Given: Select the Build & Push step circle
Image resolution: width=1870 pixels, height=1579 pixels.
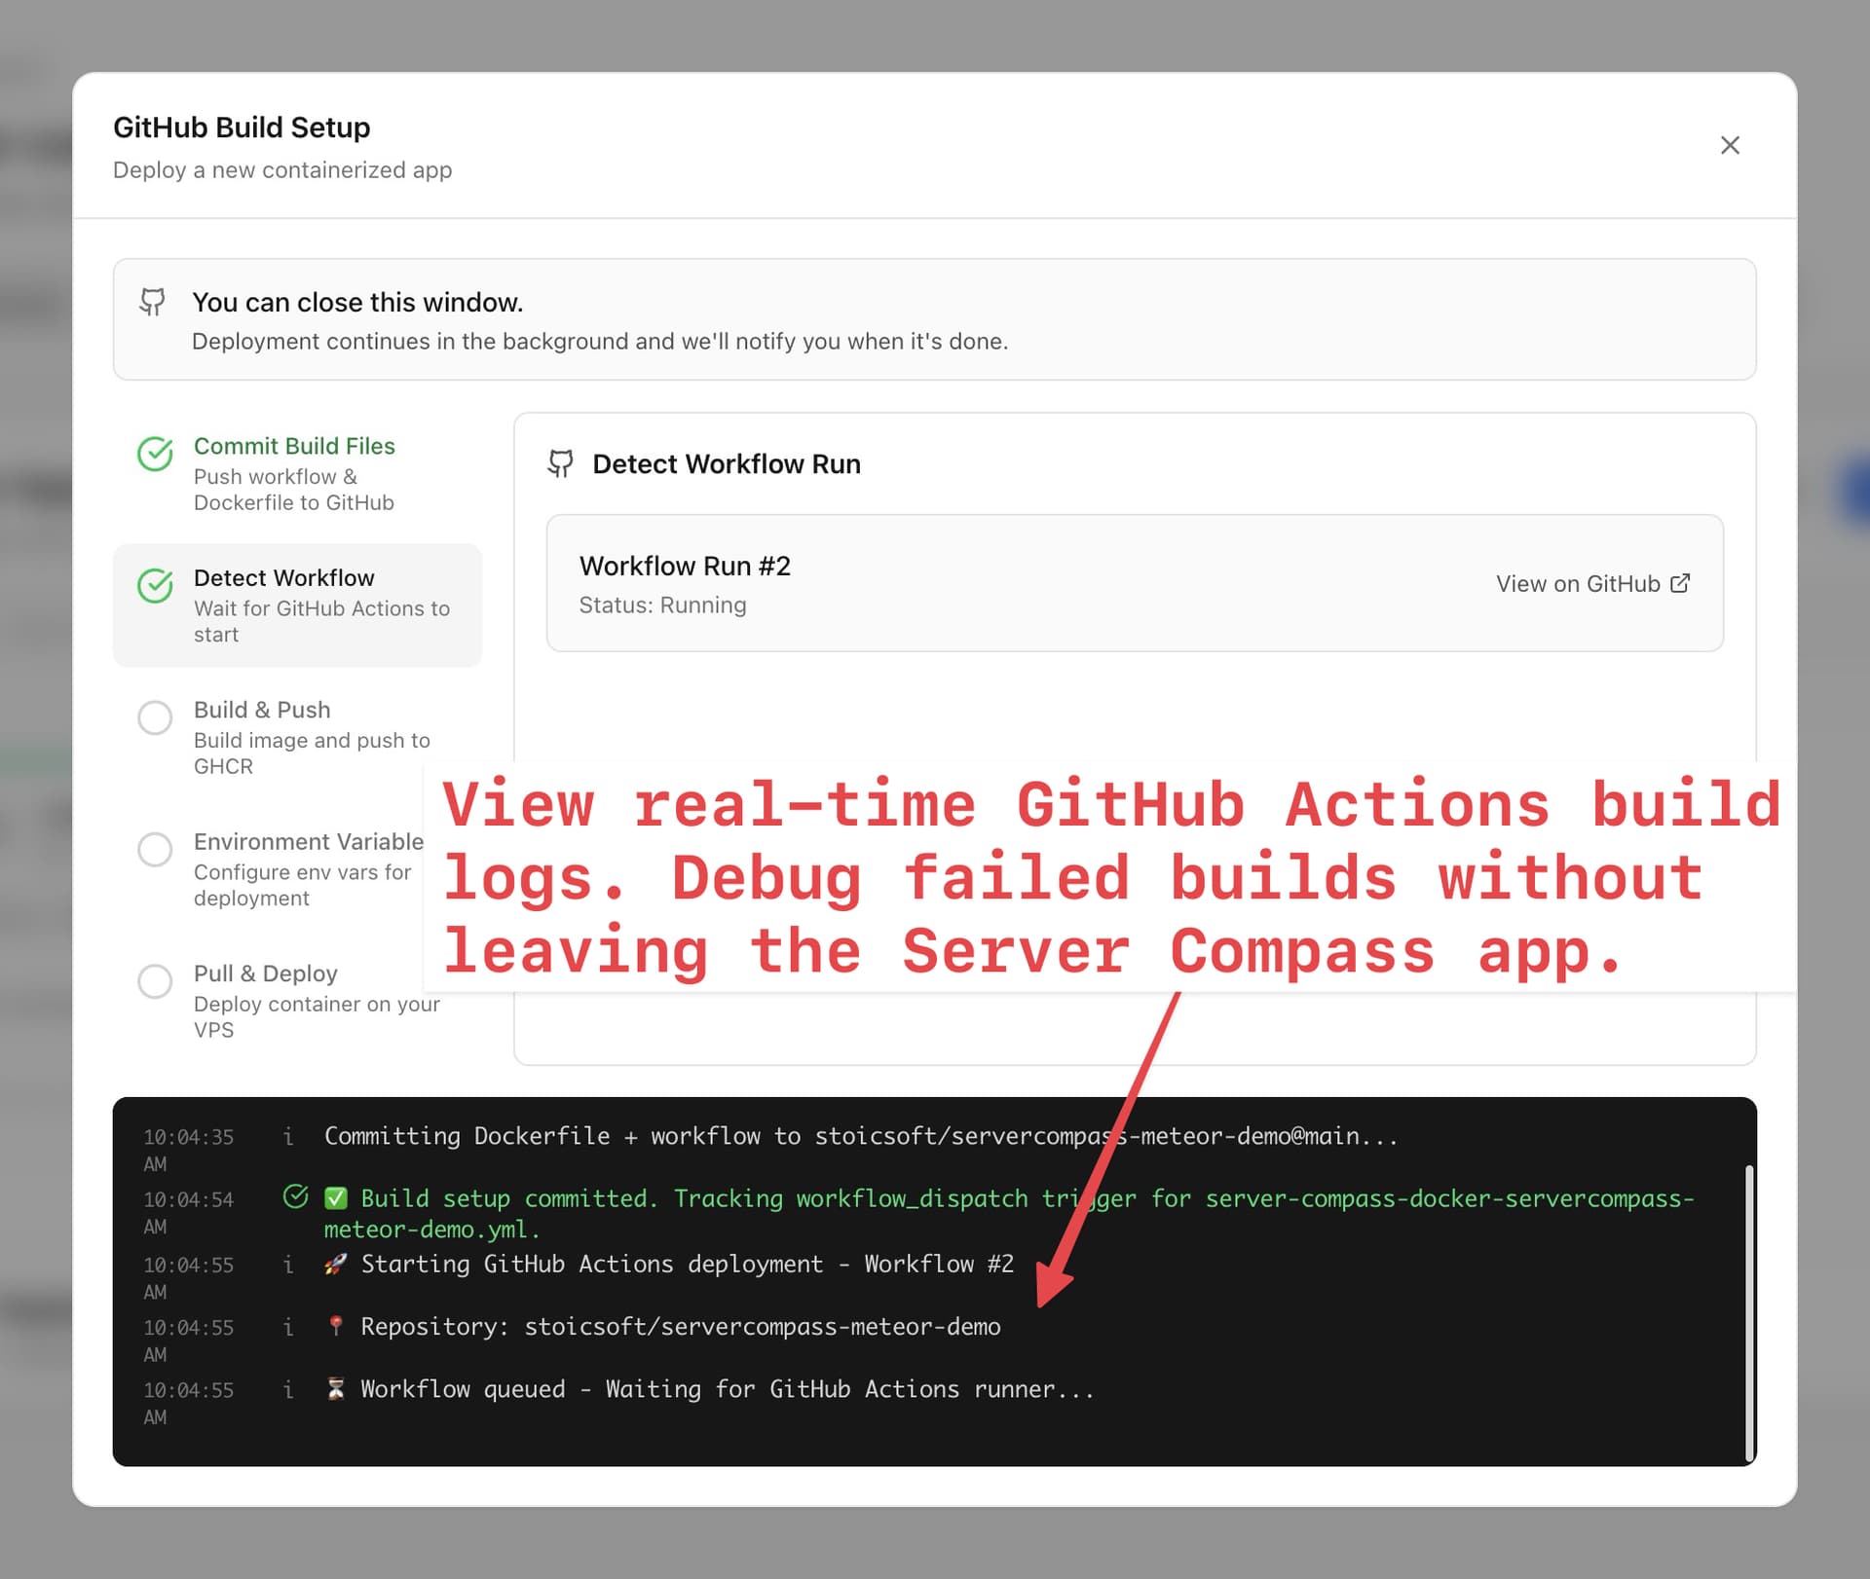Looking at the screenshot, I should click(155, 717).
